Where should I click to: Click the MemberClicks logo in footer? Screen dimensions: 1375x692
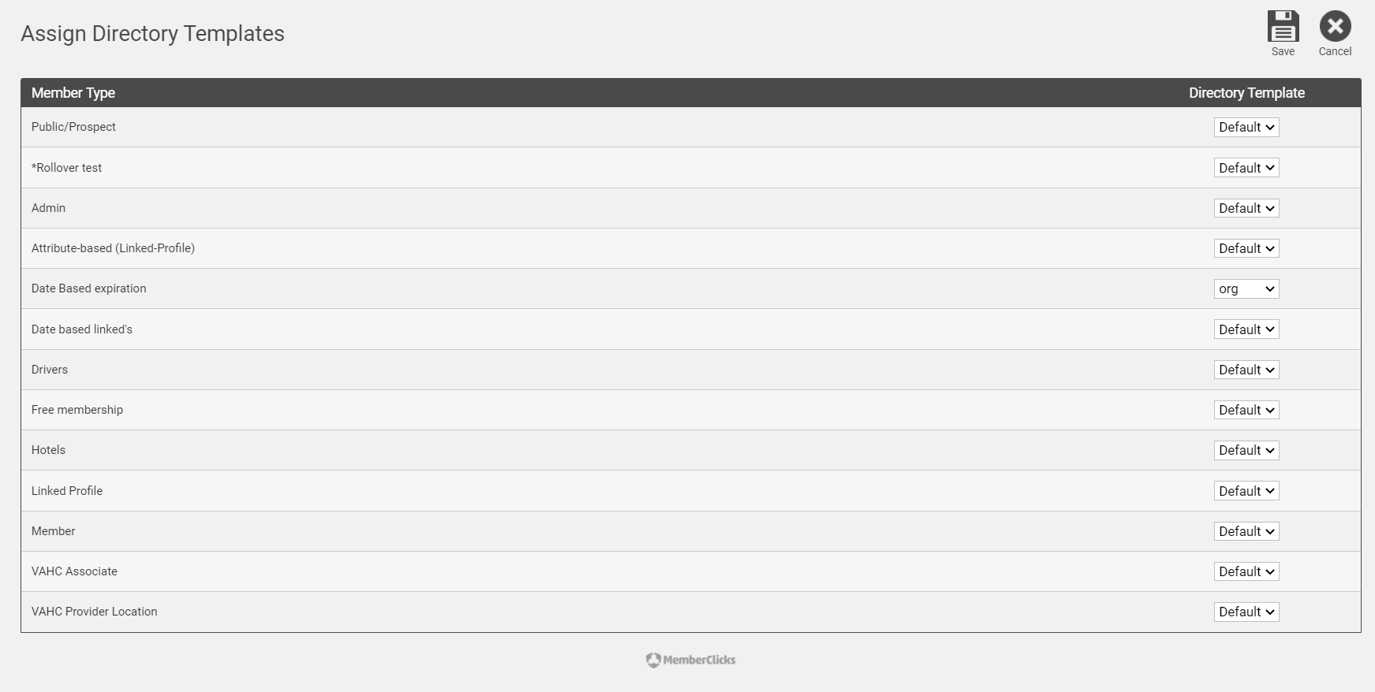tap(690, 660)
